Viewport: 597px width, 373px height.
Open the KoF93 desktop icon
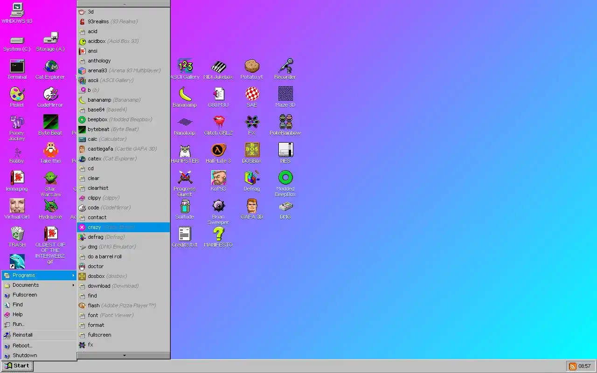(218, 181)
